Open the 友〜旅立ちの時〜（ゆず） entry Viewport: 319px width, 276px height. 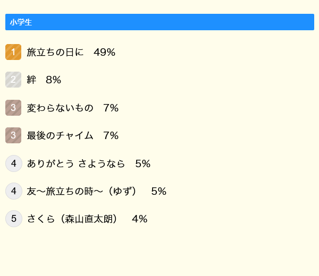[84, 191]
